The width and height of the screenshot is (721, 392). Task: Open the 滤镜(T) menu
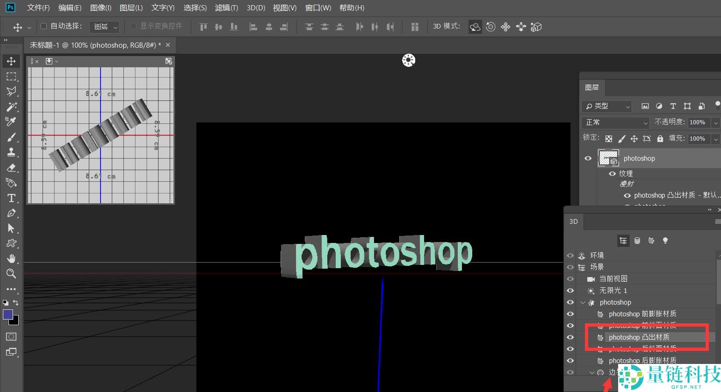226,8
